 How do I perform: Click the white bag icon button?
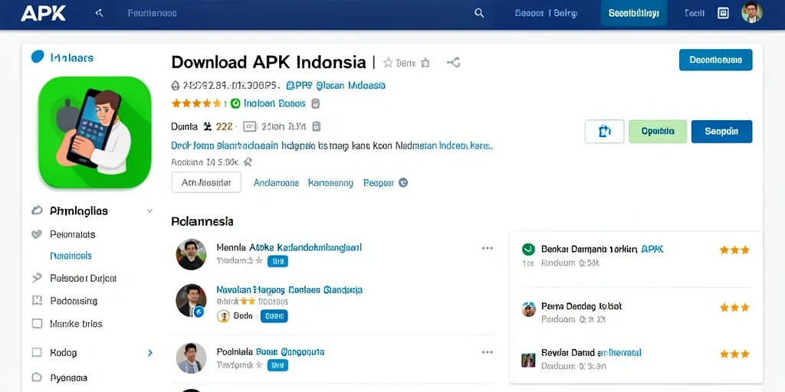pos(604,132)
